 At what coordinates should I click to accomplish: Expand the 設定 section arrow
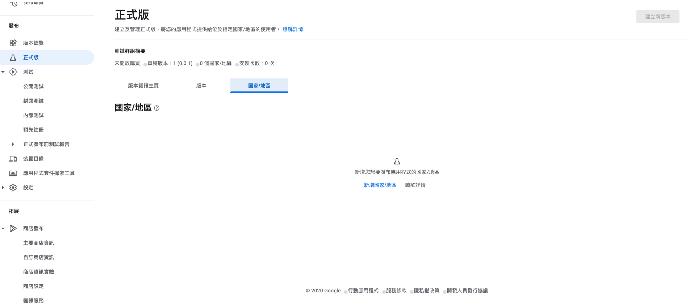(3, 188)
